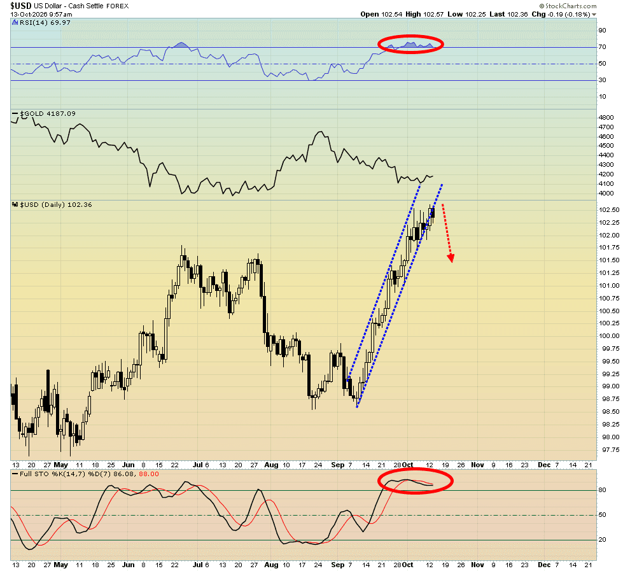Screen dimensions: 630x571
Task: Click the $USD candlestick legend icon
Action: pos(15,205)
